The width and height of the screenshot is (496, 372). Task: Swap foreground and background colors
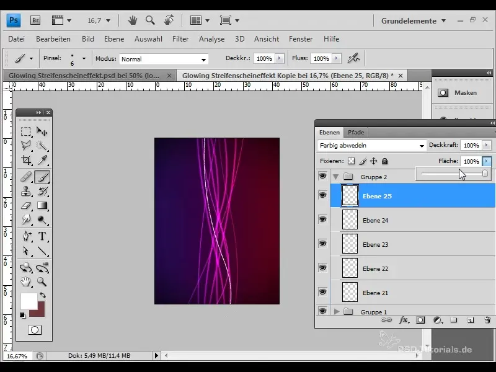click(x=43, y=295)
